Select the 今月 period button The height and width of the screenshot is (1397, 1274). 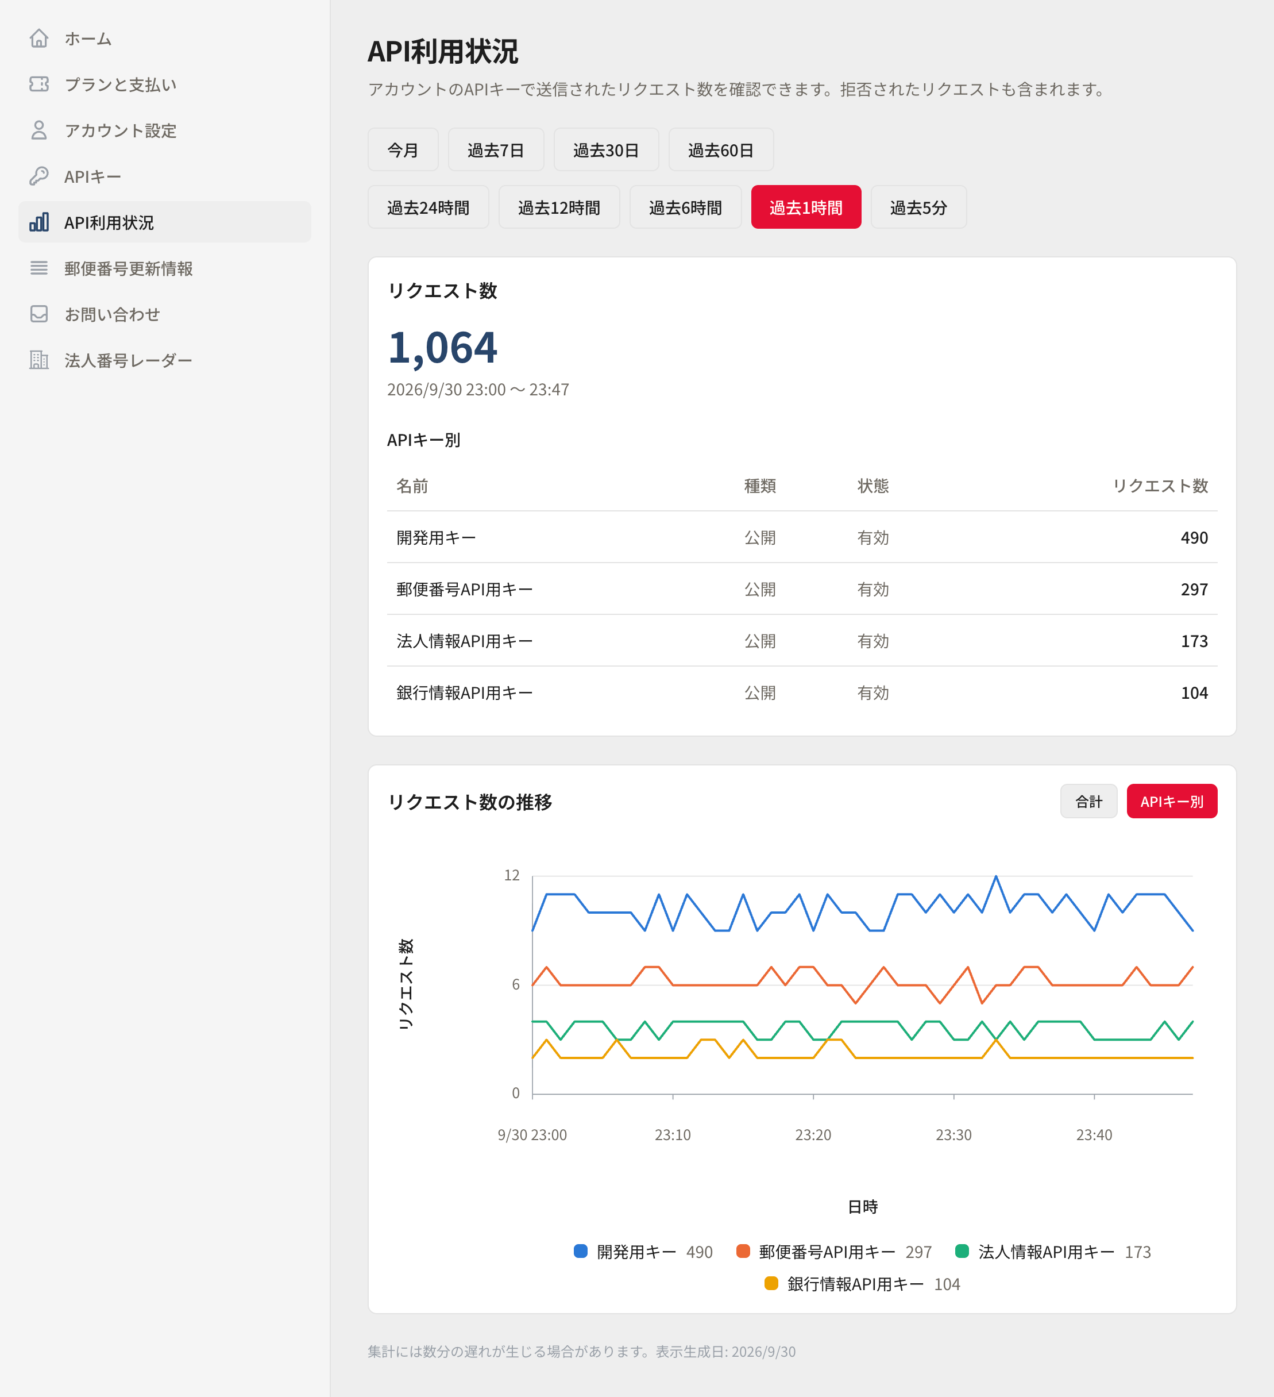(403, 149)
